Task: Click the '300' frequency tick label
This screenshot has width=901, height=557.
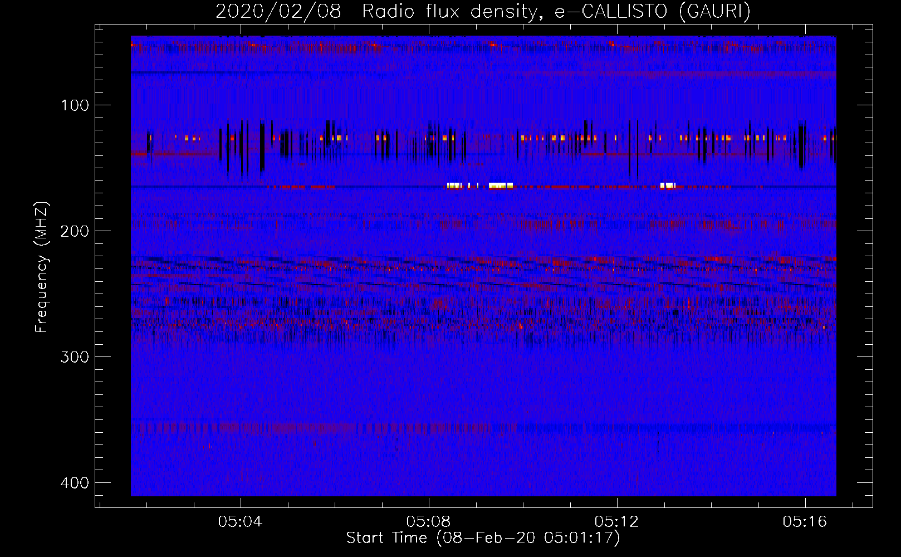Action: [x=75, y=357]
